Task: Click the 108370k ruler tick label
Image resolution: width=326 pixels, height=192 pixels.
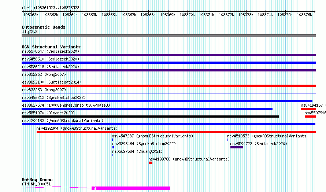Action: pos(187,15)
